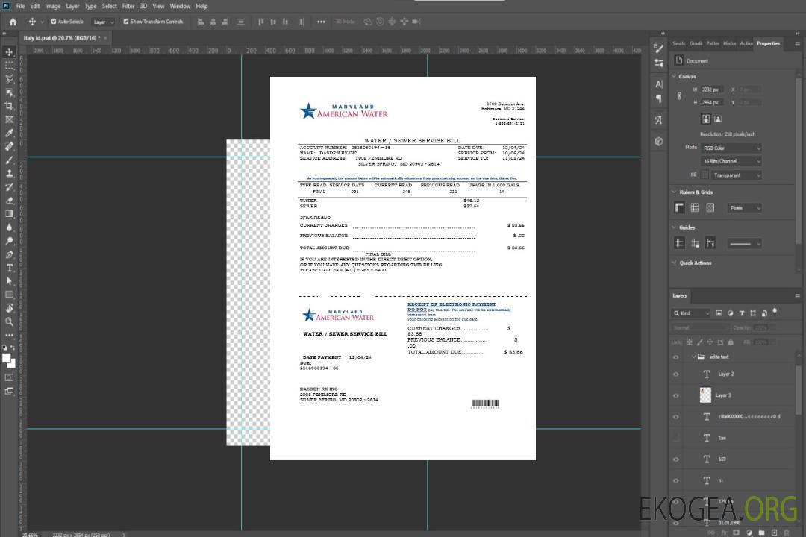Switch to the Properties tab
The height and width of the screenshot is (537, 806).
[768, 44]
